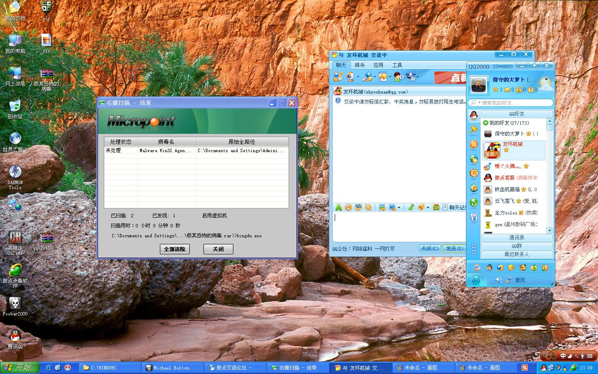
Task: Click the QQ Zone star sidebar icon
Action: click(474, 188)
